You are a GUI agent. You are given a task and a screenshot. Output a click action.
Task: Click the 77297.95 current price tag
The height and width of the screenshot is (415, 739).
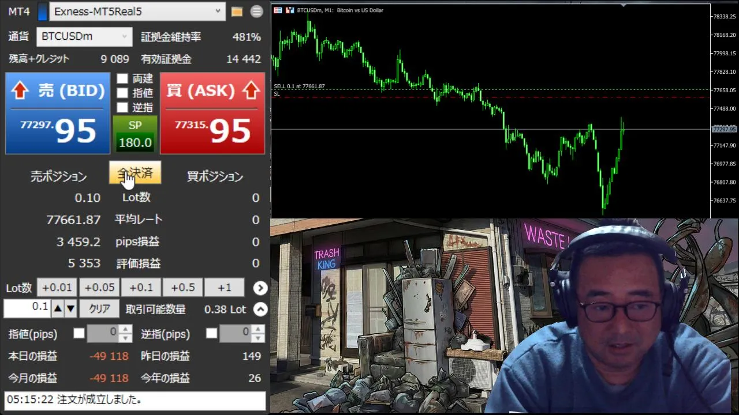click(724, 130)
